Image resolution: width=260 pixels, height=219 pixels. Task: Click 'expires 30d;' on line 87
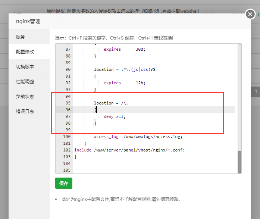tap(124, 49)
